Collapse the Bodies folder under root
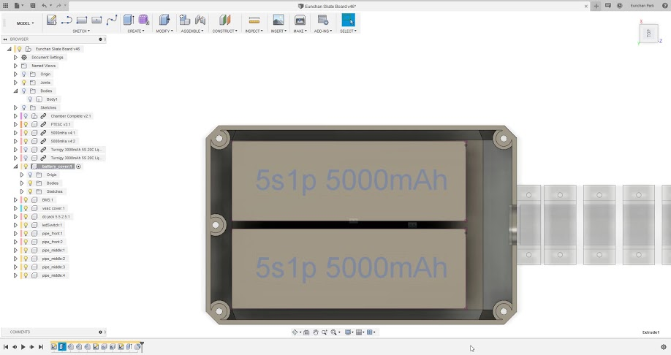The image size is (671, 355). click(x=15, y=91)
